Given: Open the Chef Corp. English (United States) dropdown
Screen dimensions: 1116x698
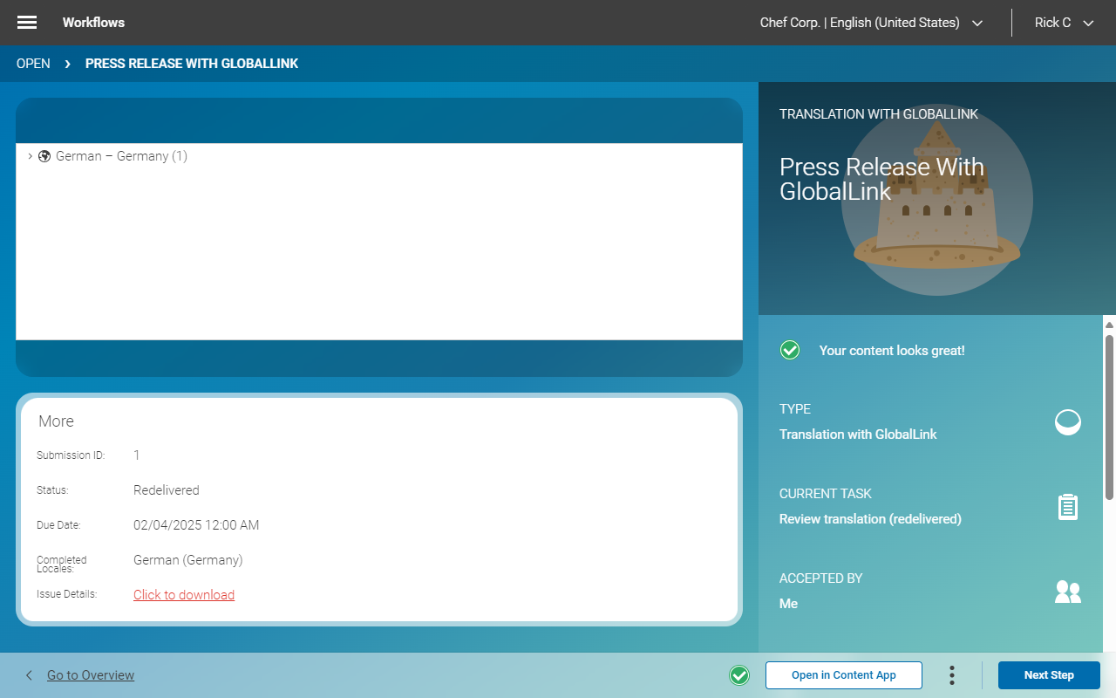Looking at the screenshot, I should click(x=872, y=23).
